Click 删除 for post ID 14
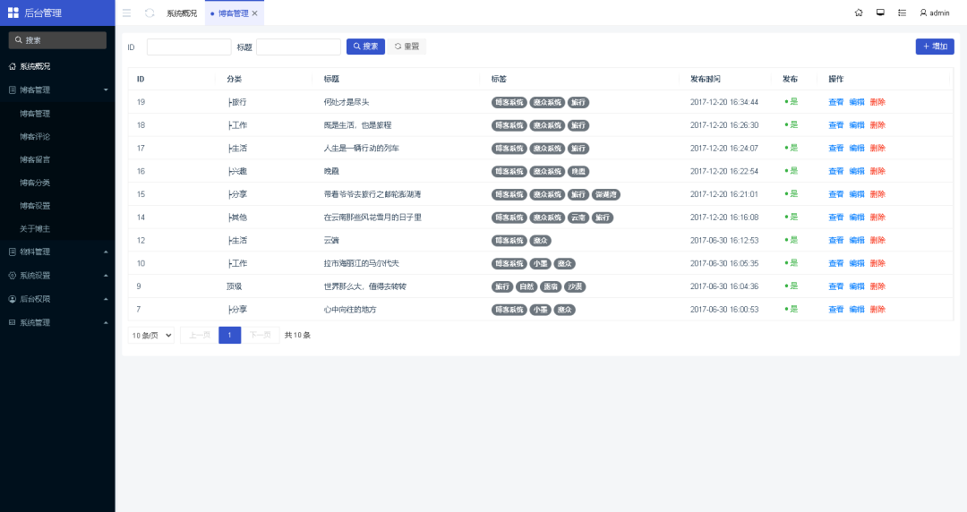Screen dimensions: 967x512 tap(877, 218)
